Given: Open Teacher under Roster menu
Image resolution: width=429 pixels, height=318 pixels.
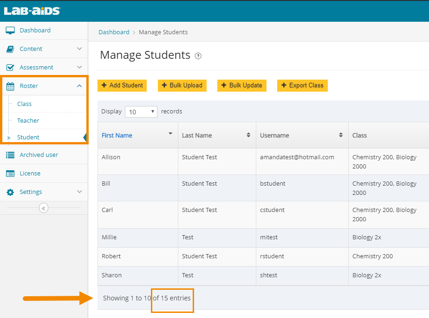Looking at the screenshot, I should (x=28, y=121).
